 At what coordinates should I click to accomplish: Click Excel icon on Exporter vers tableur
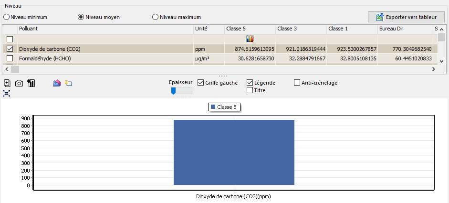[x=380, y=17]
